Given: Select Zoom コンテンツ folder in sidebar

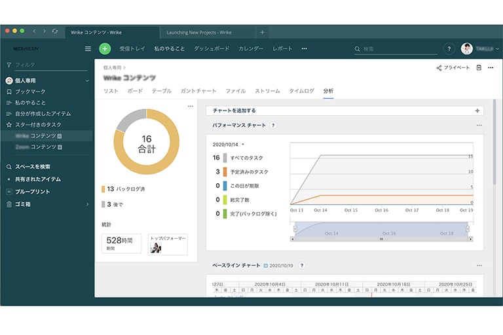Looking at the screenshot, I should pyautogui.click(x=39, y=147).
